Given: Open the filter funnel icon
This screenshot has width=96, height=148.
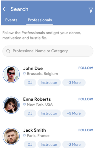Looking at the screenshot, I should click(x=91, y=10).
